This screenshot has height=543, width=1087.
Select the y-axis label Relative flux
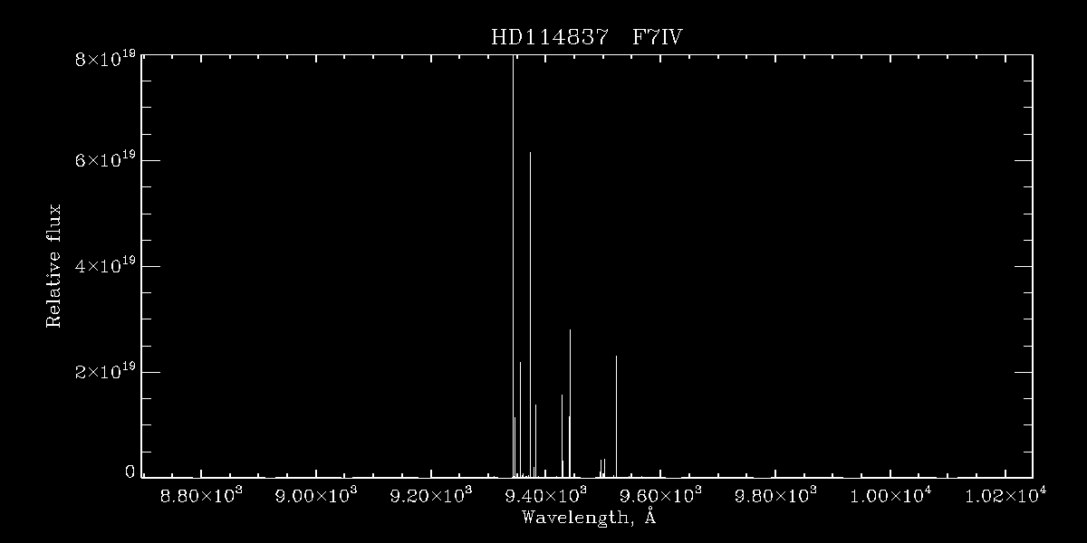click(53, 266)
